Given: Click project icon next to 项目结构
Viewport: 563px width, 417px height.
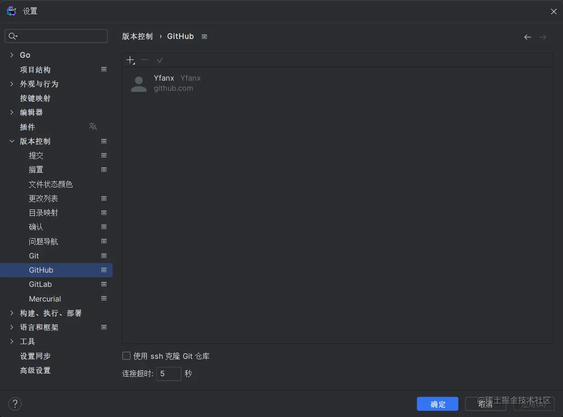Looking at the screenshot, I should point(104,70).
